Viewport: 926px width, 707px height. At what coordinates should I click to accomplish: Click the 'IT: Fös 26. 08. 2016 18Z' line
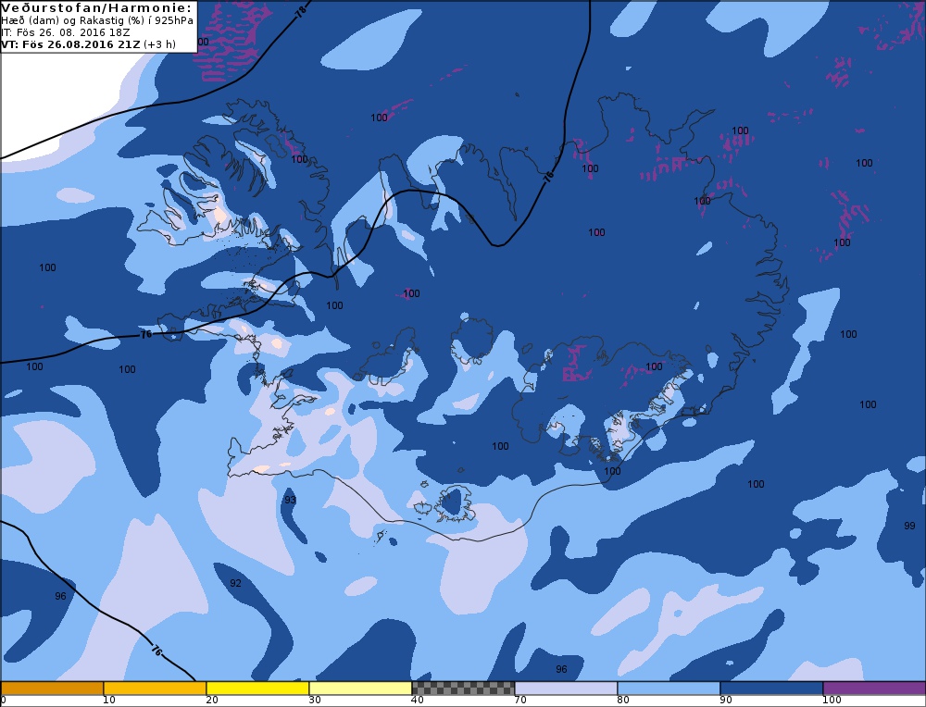[66, 32]
